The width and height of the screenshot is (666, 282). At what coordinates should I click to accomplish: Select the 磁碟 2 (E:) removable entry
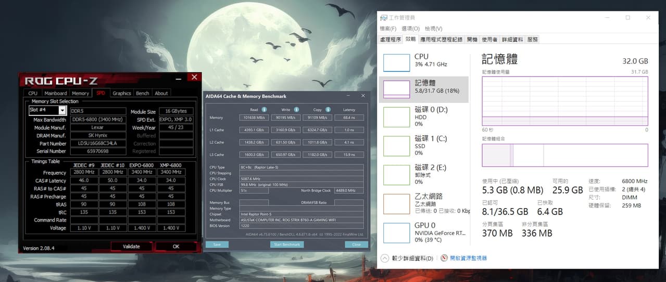pos(424,175)
